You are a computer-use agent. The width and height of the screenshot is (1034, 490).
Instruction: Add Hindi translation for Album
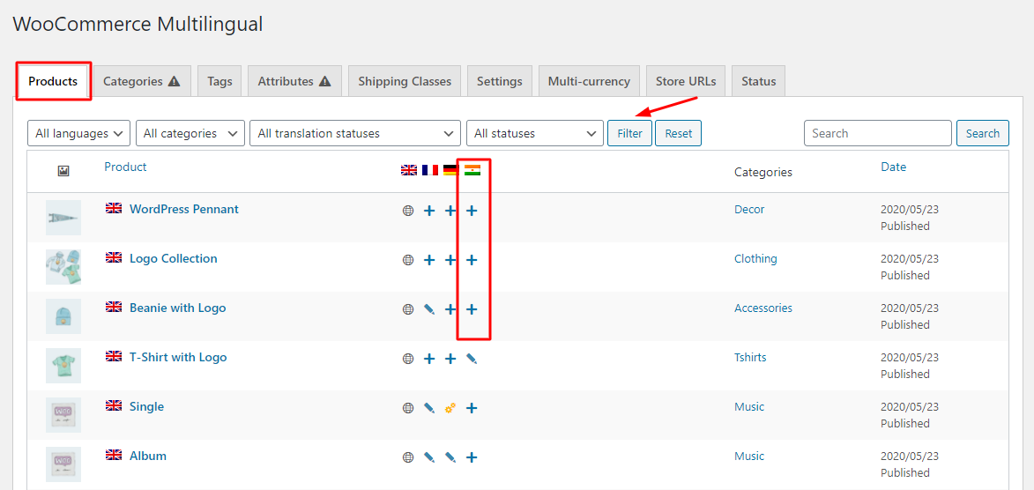point(472,457)
